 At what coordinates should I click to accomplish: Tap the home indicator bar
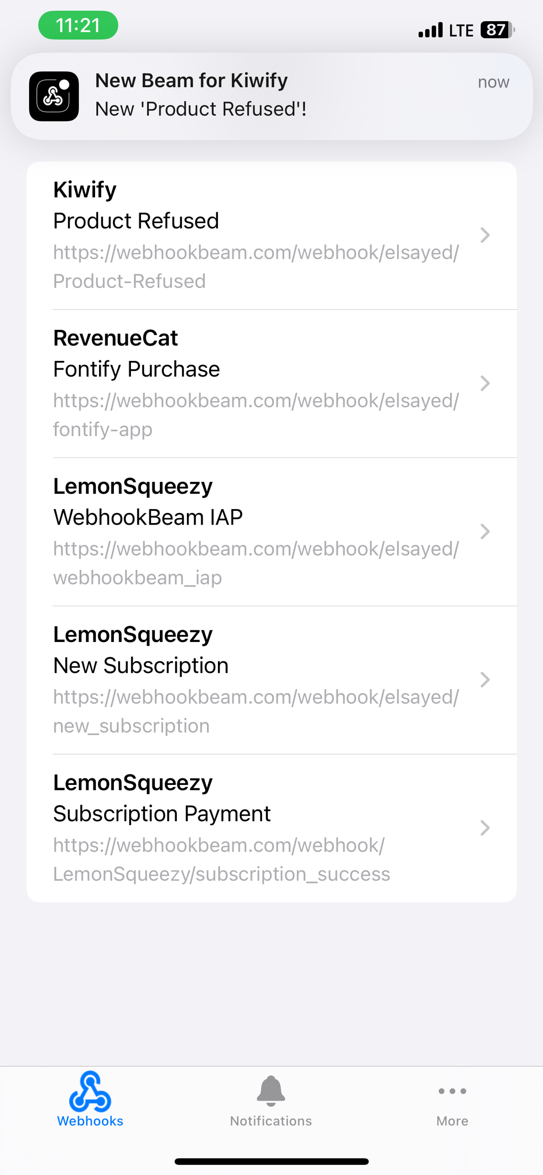pos(271,1161)
